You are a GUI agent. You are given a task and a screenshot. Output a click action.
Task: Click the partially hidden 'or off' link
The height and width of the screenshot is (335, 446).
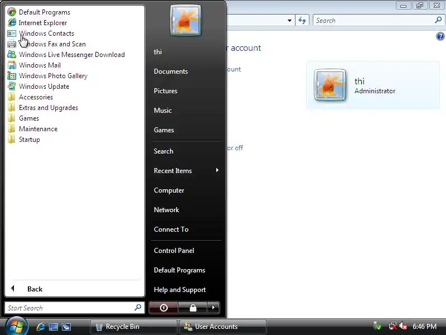(x=235, y=148)
